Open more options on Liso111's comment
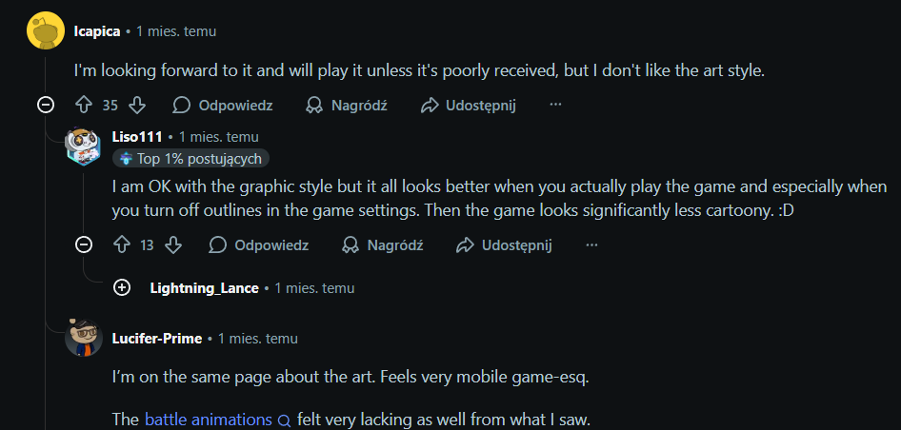Image resolution: width=901 pixels, height=430 pixels. (591, 245)
